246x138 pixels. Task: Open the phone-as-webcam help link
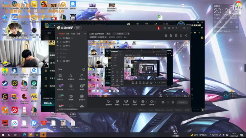68,109
